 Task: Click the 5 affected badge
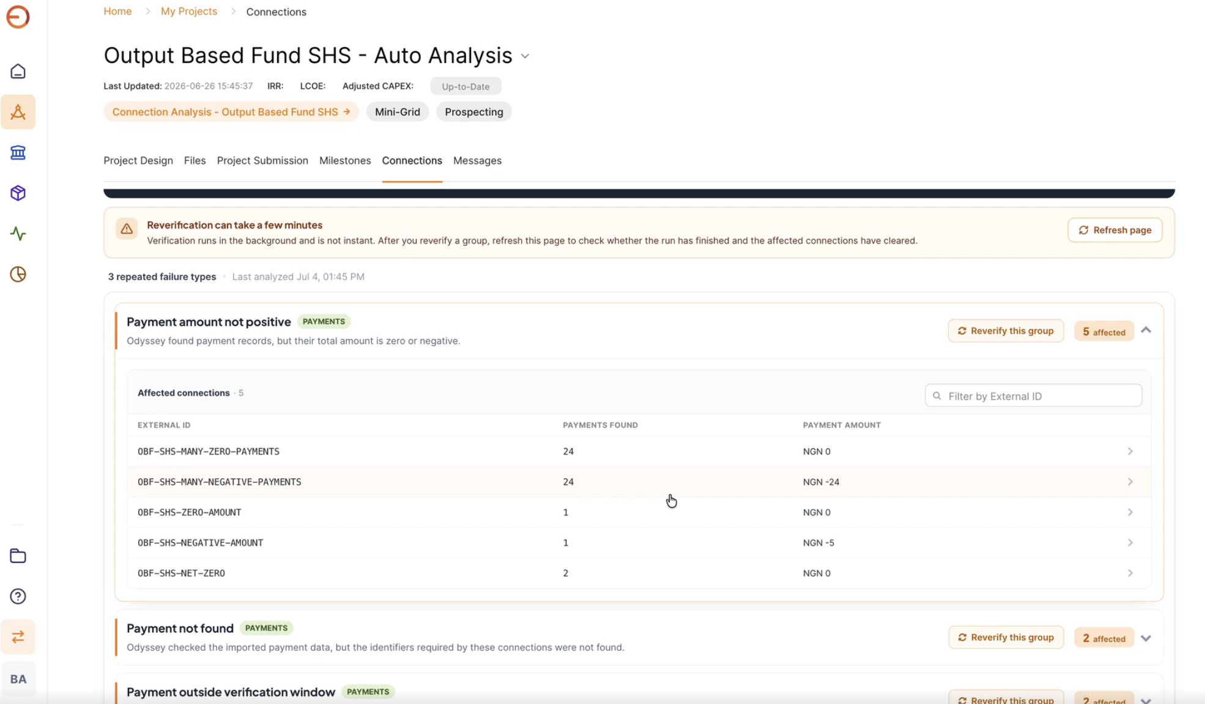(1104, 332)
